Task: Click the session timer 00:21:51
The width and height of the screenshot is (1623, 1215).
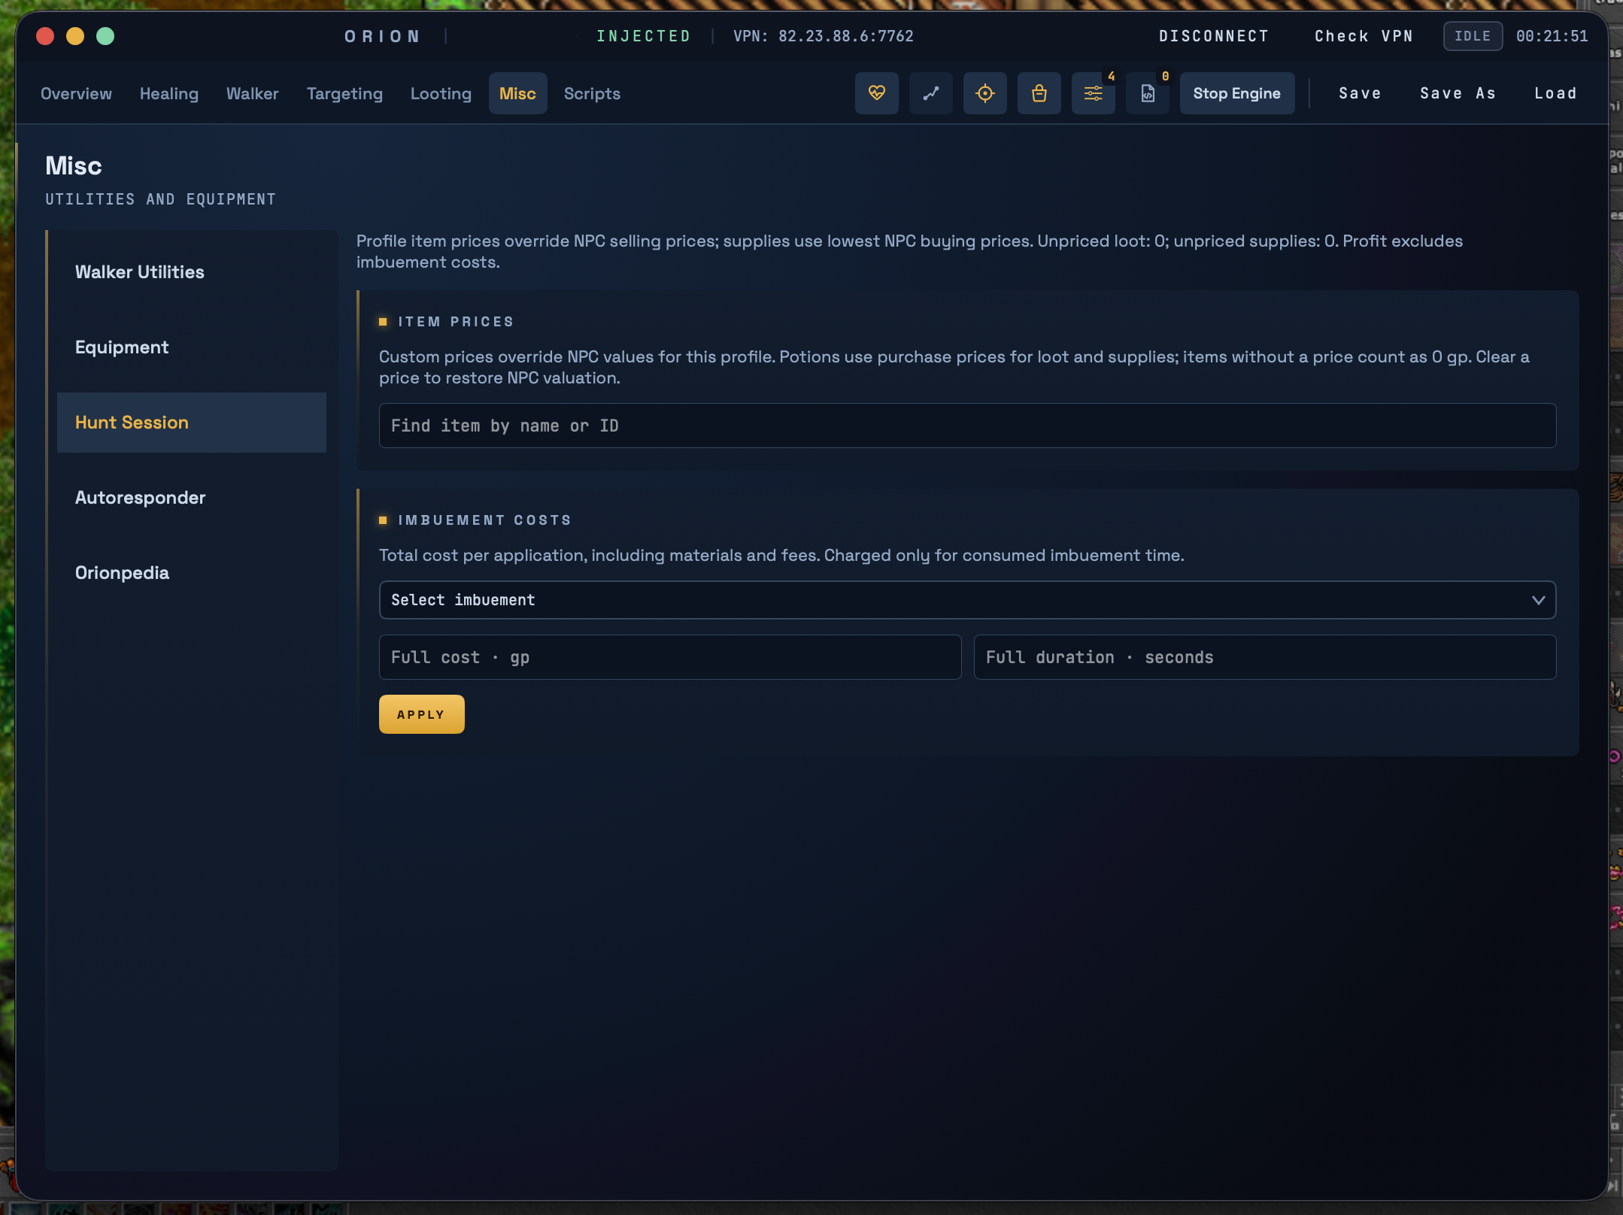Action: point(1552,36)
